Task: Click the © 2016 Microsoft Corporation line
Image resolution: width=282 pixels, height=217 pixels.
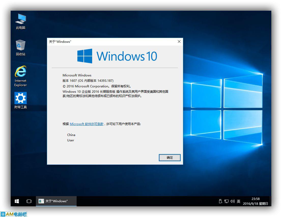Action: pyautogui.click(x=97, y=86)
